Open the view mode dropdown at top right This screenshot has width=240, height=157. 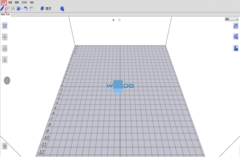pyautogui.click(x=232, y=19)
